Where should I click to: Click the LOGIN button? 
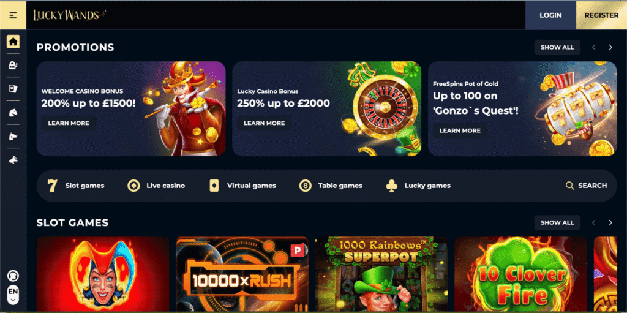pos(550,15)
